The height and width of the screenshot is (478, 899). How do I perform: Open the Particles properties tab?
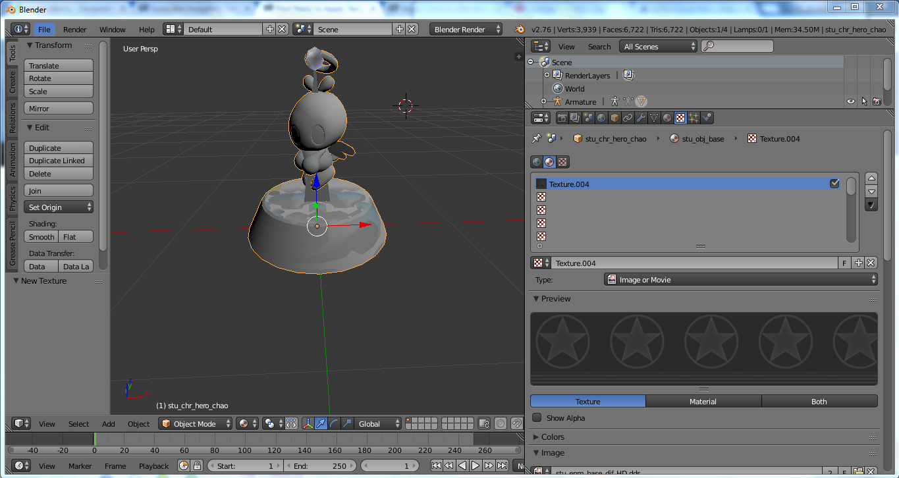tap(694, 118)
